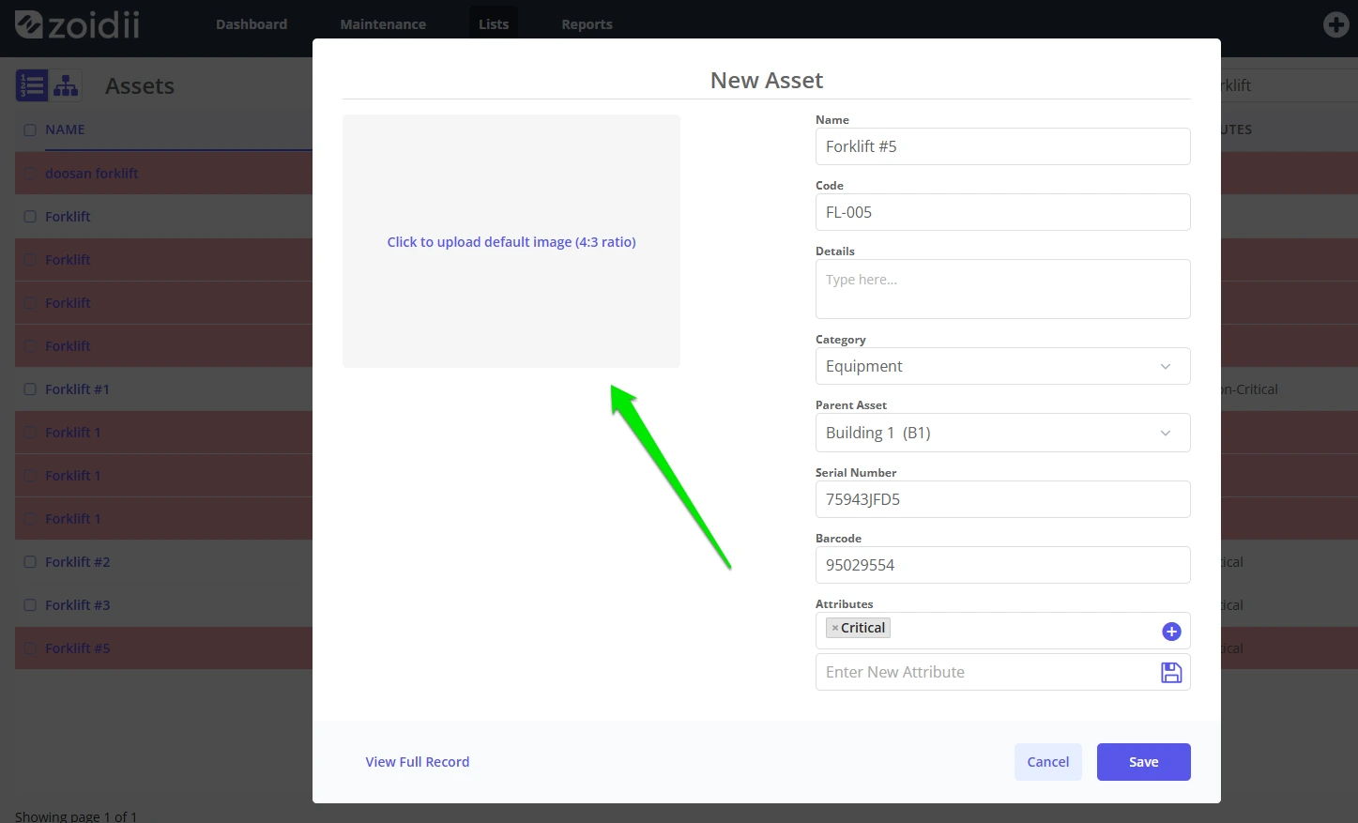Open the Category dropdown showing Equipment
Viewport: 1358px width, 823px height.
1002,366
